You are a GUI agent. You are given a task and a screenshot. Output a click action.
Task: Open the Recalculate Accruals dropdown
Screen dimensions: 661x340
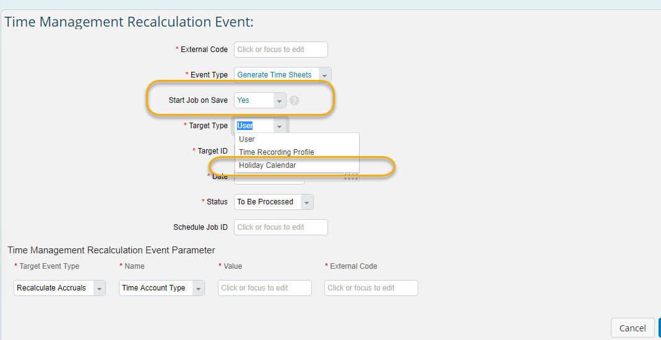pyautogui.click(x=99, y=288)
